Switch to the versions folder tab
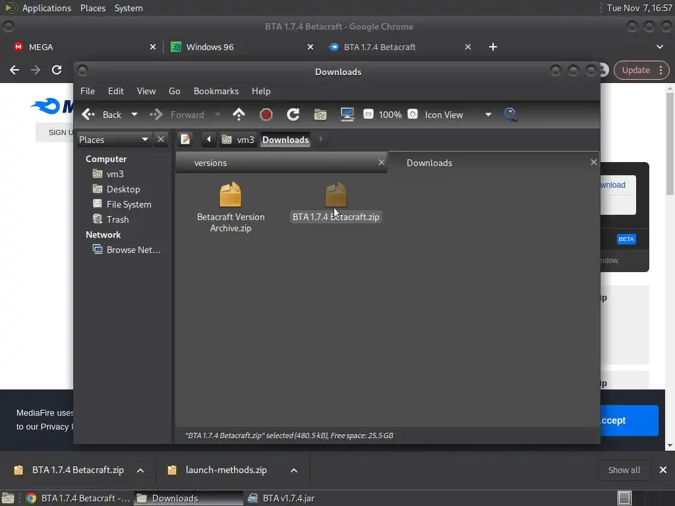The width and height of the screenshot is (675, 506). pos(276,163)
